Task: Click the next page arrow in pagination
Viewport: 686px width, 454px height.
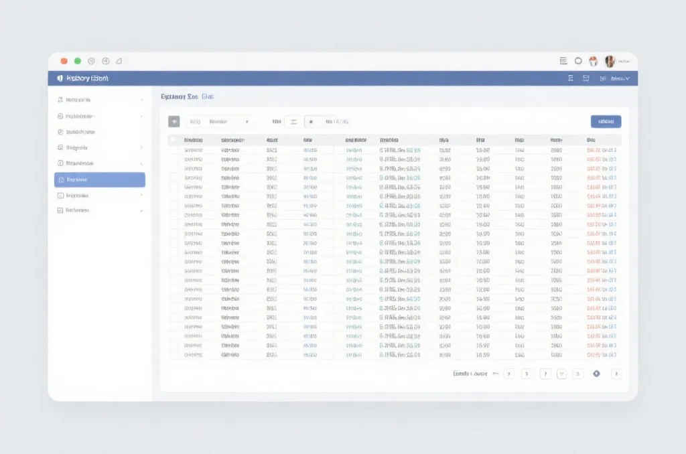Action: 616,374
